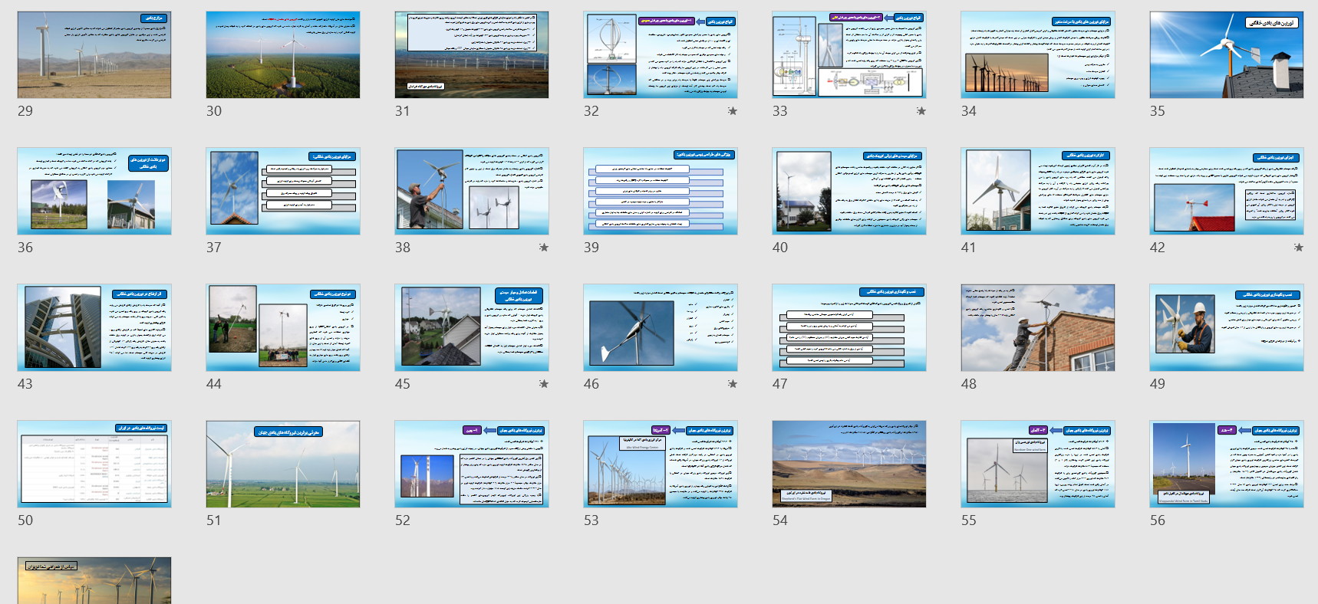Select slide 30 with turbine over forest
The image size is (1318, 604).
click(283, 54)
